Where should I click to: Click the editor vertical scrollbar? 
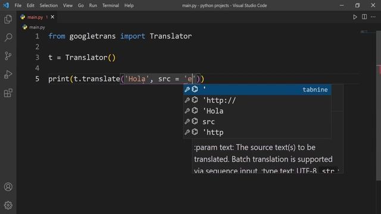point(379,106)
